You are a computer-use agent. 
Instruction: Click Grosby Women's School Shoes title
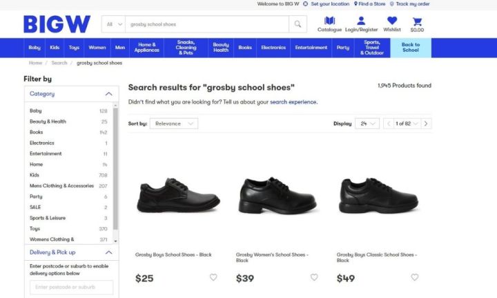click(272, 257)
